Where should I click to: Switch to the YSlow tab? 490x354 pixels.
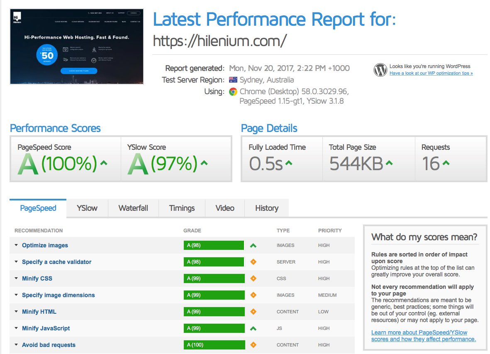point(87,208)
